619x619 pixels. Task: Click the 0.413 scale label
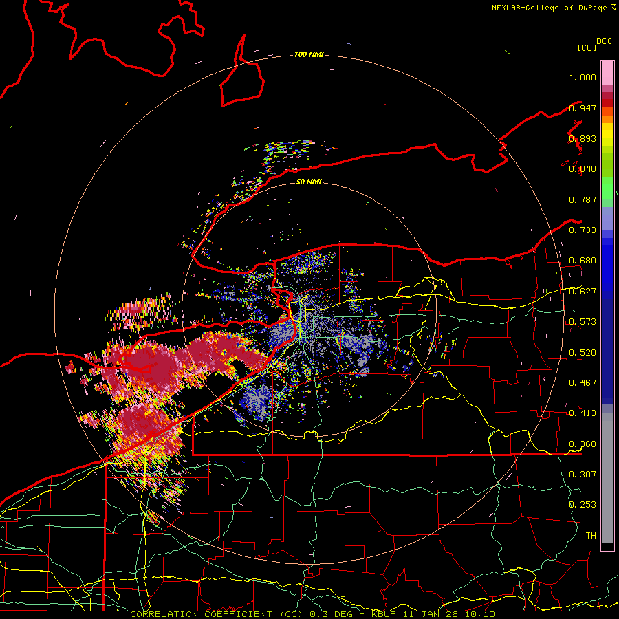click(583, 413)
